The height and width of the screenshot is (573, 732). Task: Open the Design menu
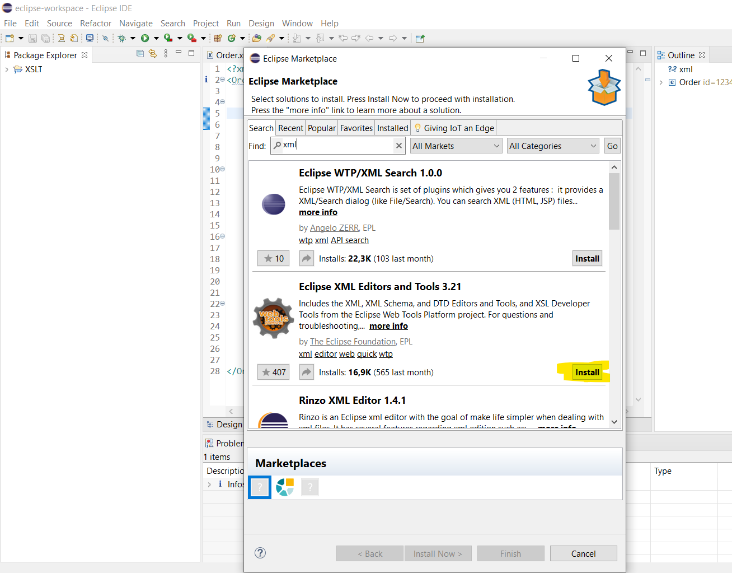point(261,24)
